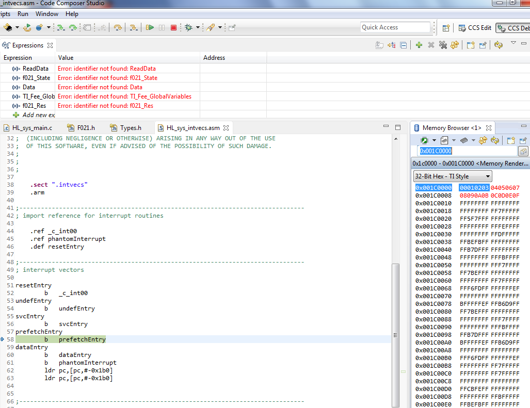
Task: Click button right of memory address field
Action: [x=523, y=151]
